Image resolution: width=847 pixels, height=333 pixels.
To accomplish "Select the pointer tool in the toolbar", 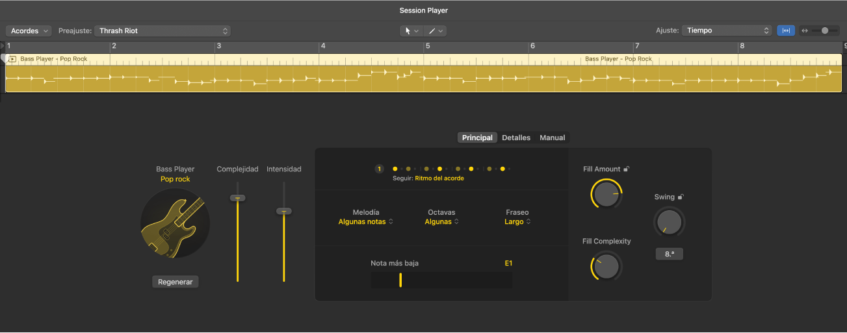I will 408,31.
